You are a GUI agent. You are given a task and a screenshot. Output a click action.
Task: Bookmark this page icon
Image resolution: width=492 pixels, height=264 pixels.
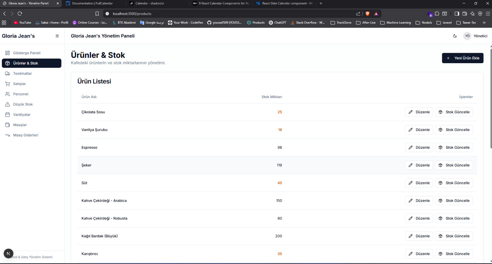[x=97, y=13]
